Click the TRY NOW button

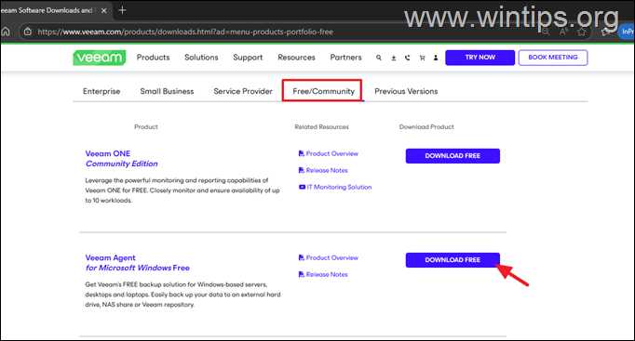pos(480,58)
